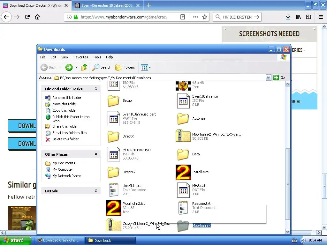Switch to Download Crazy Chic... taskbar item
The image size is (327, 245).
[59, 241]
